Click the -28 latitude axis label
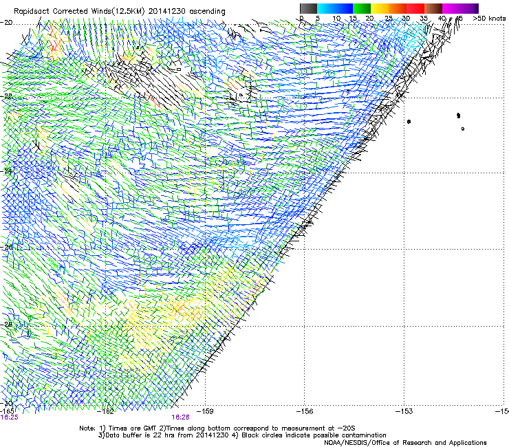The height and width of the screenshot is (447, 509). click(x=7, y=325)
